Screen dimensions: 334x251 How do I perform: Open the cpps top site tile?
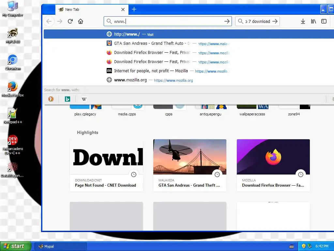click(x=169, y=110)
